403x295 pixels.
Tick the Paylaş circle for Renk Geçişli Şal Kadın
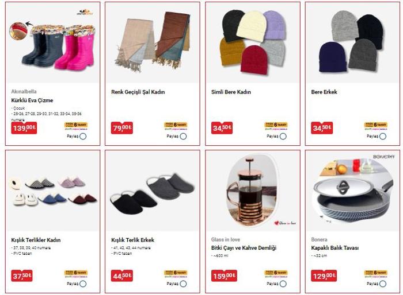tap(183, 137)
